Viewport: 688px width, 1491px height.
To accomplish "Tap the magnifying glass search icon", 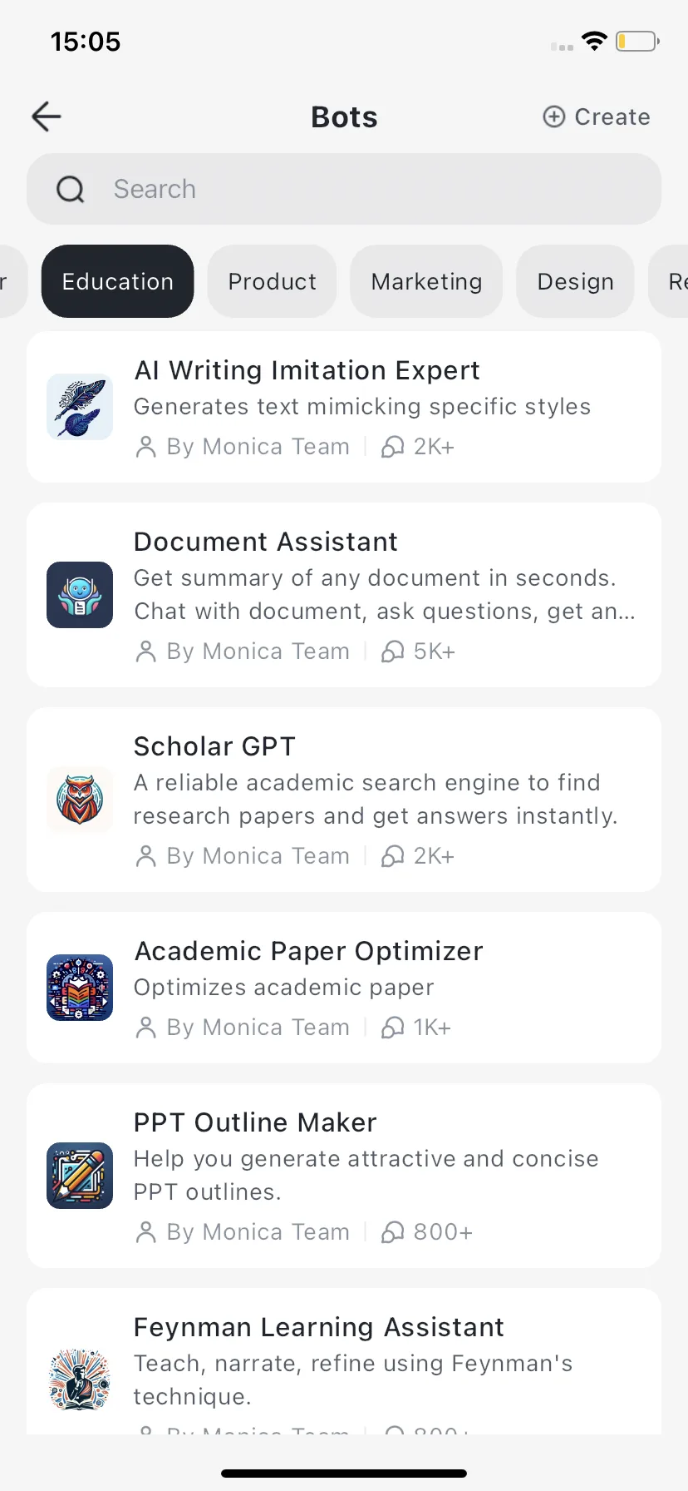I will (x=71, y=190).
